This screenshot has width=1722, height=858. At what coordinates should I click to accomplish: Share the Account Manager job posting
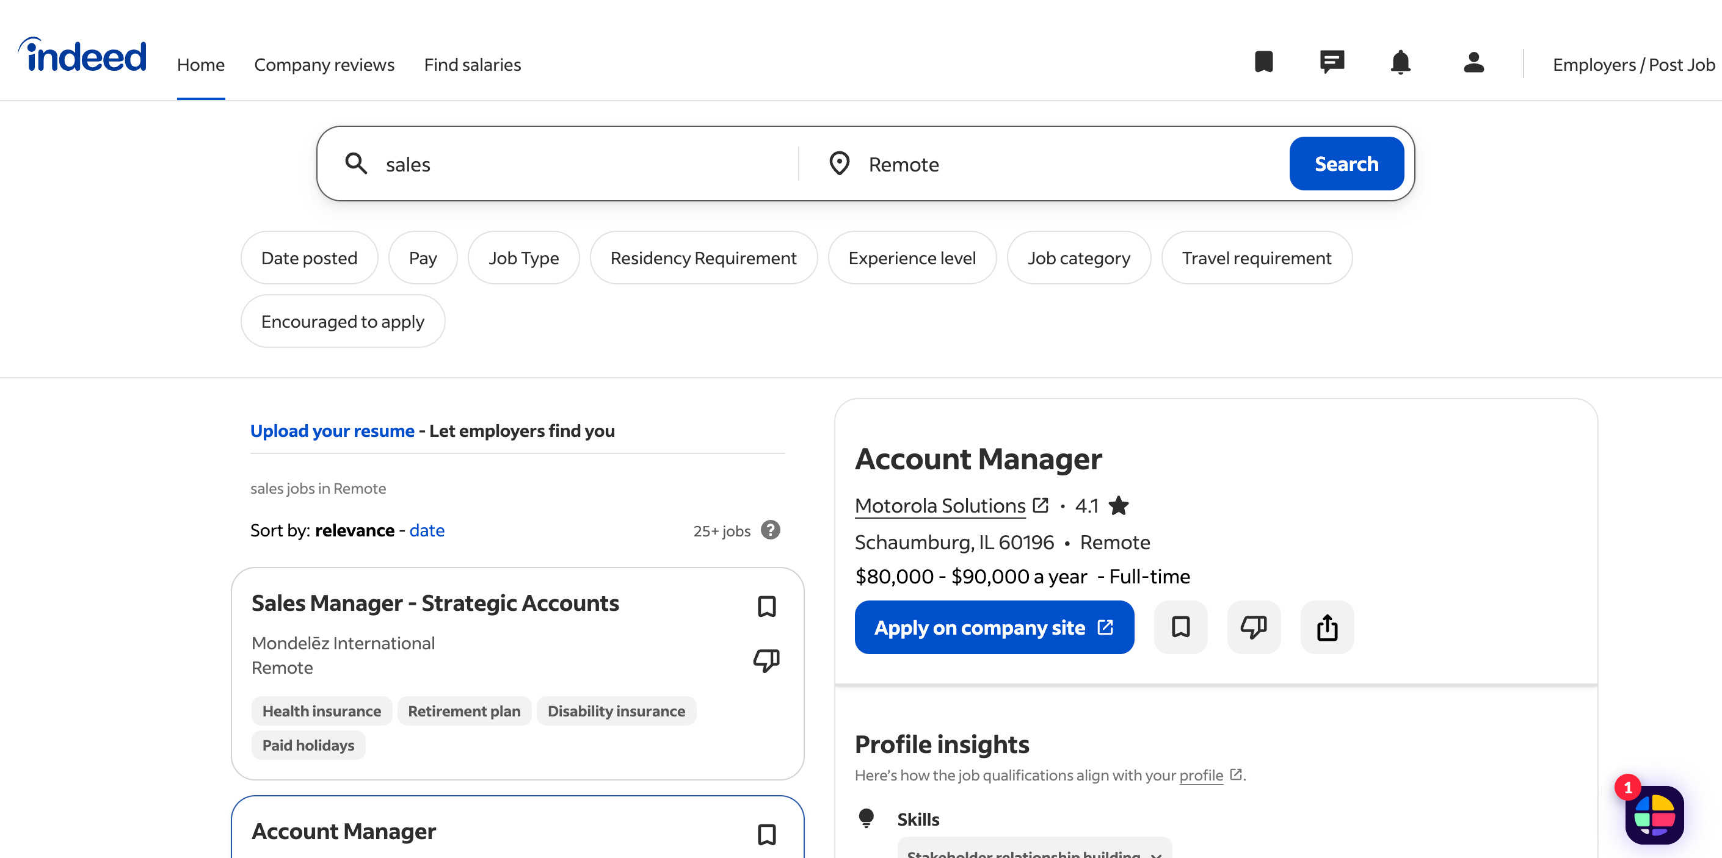point(1327,627)
